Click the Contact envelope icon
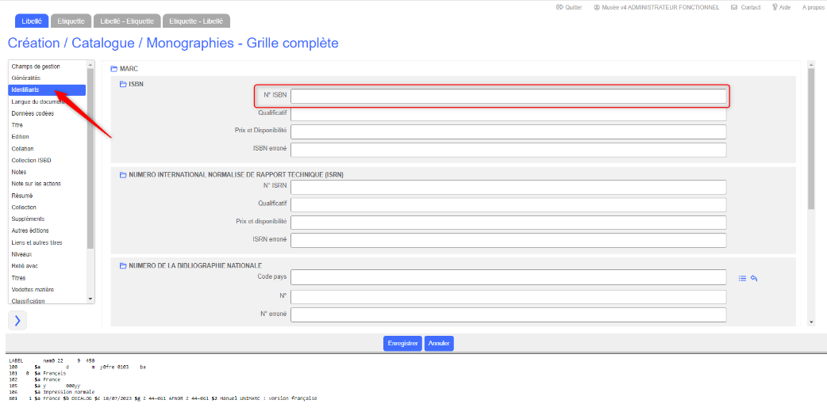This screenshot has height=419, width=827. (734, 7)
